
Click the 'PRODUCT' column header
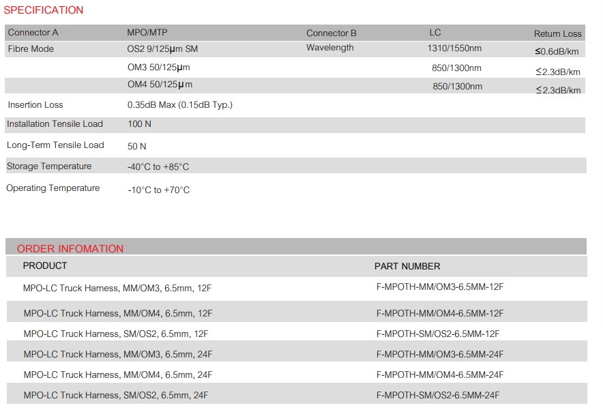[44, 266]
